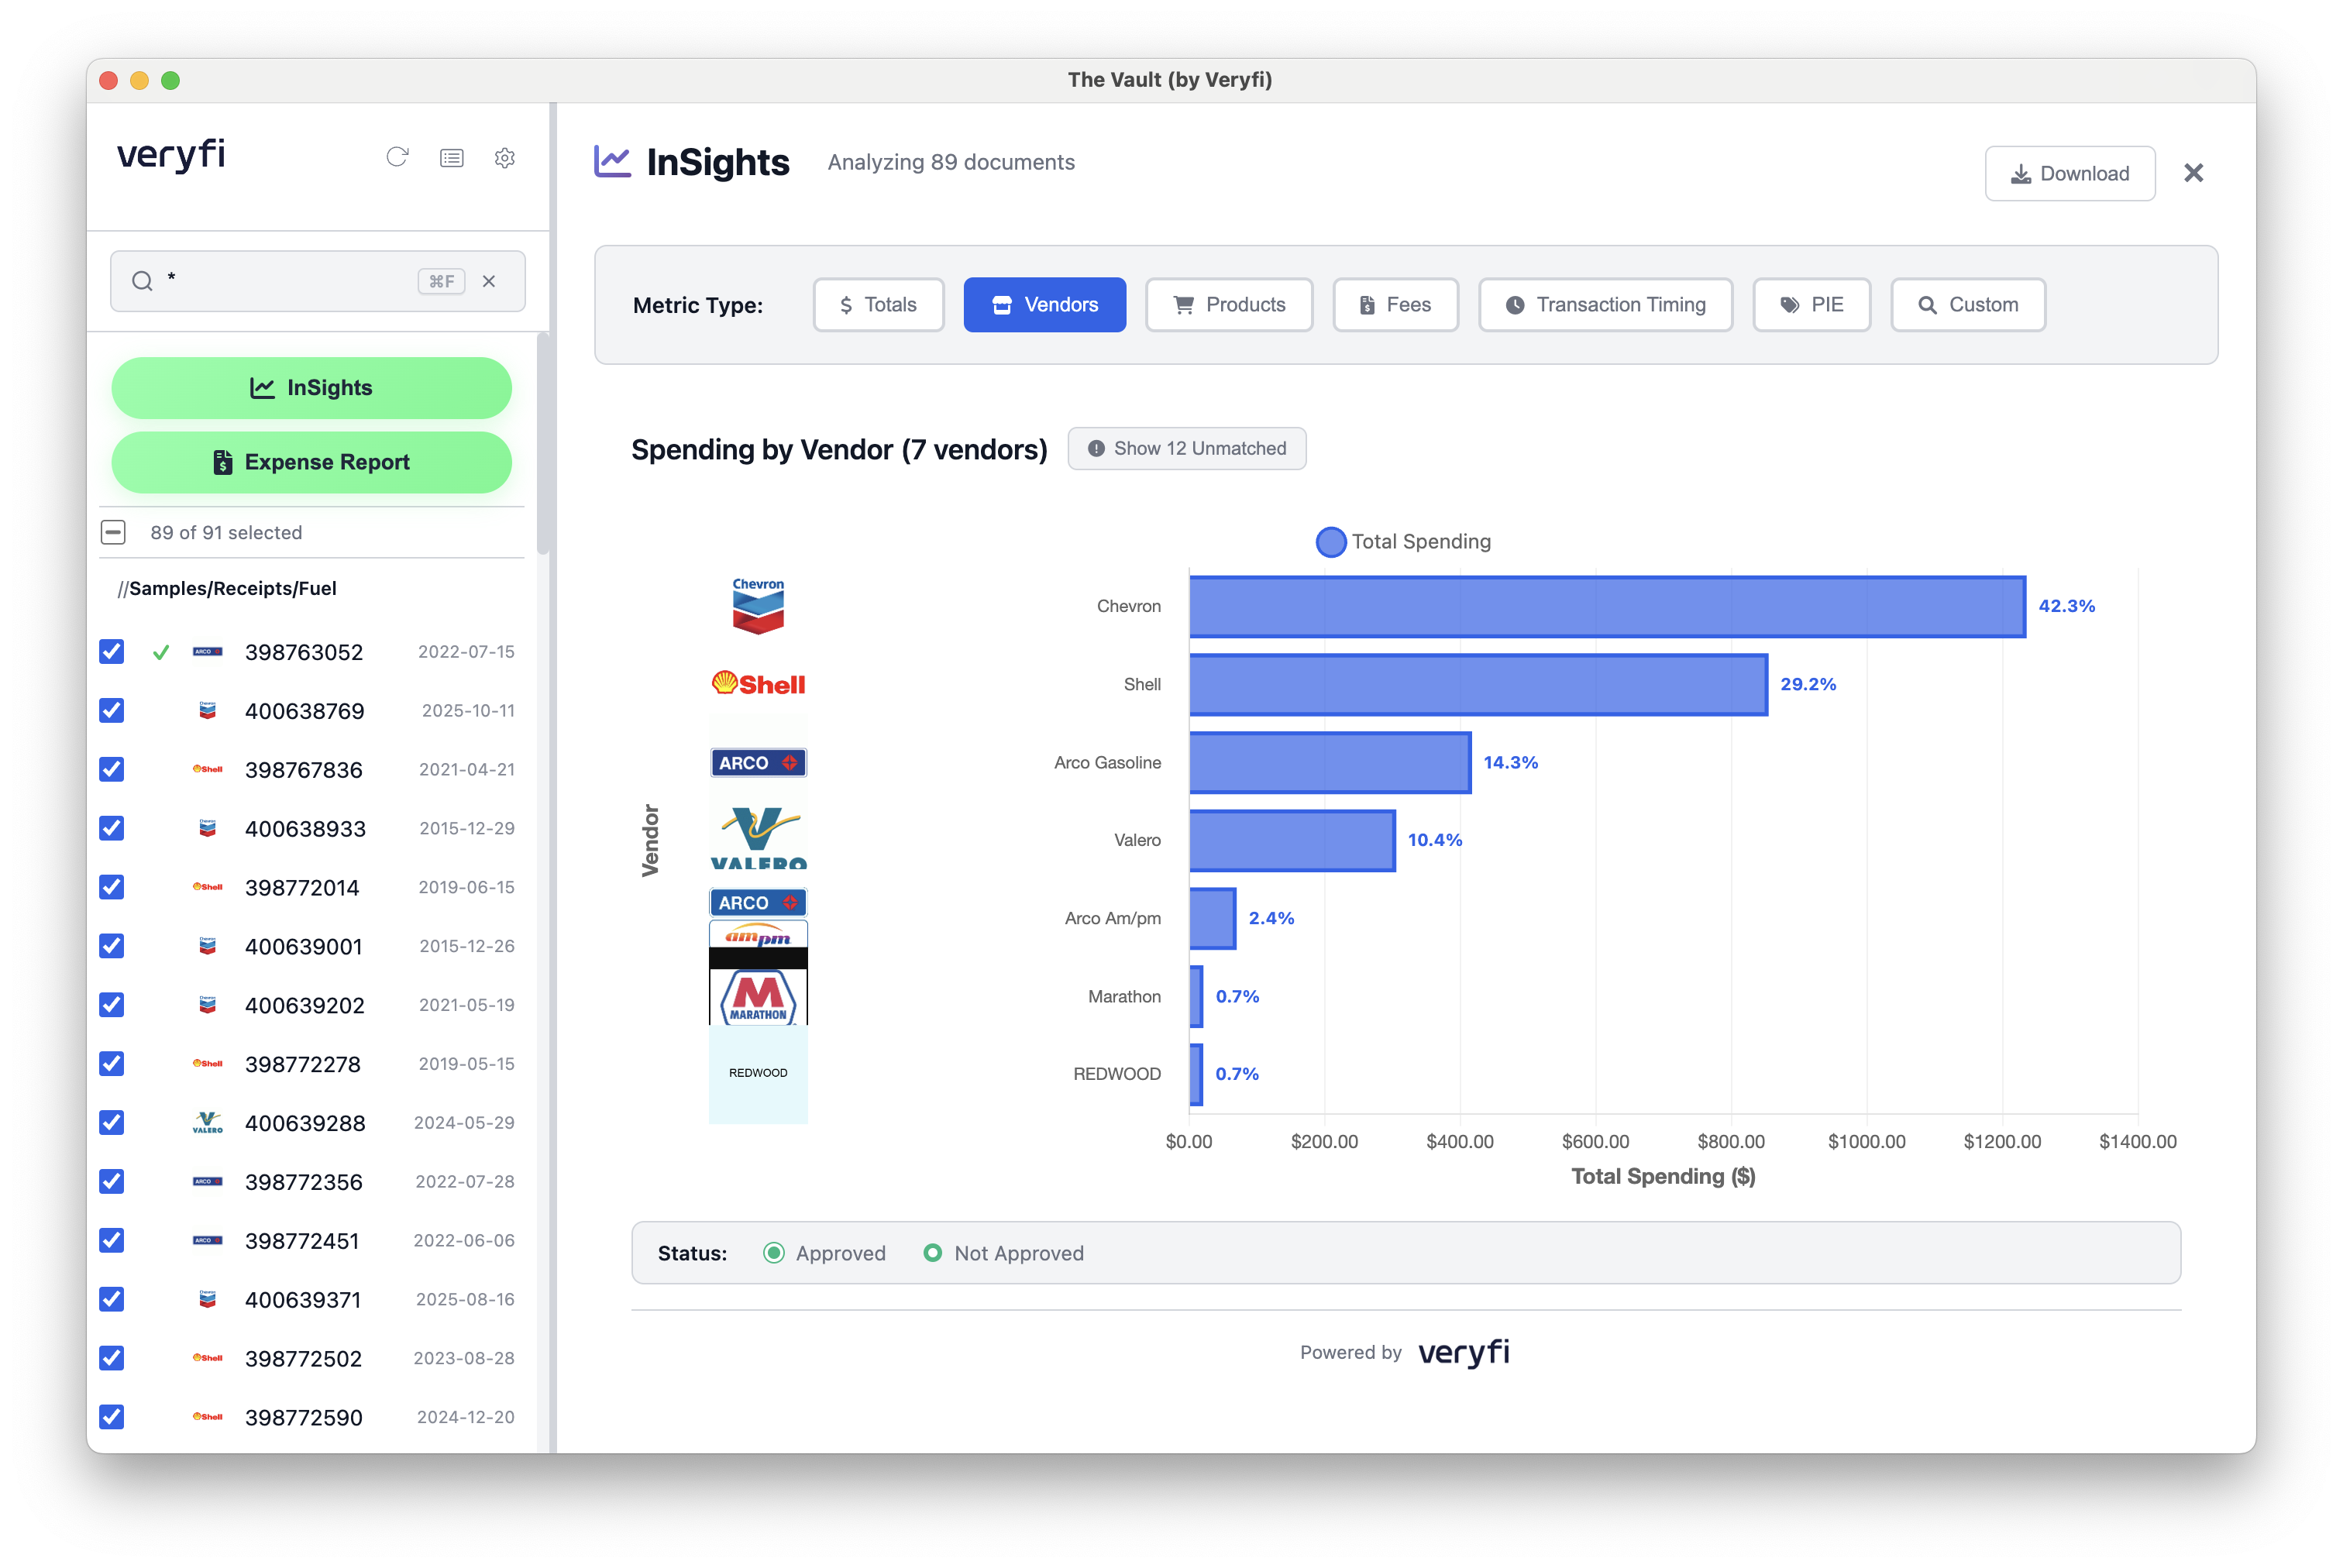Open the settings gear in the sidebar
Image resolution: width=2343 pixels, height=1568 pixels.
pos(504,158)
